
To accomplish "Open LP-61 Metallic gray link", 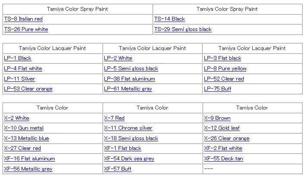I will [x=128, y=89].
